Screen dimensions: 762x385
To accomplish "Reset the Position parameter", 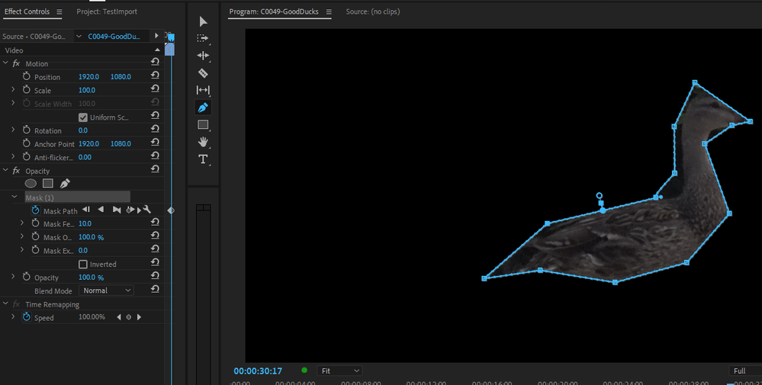I will coord(155,75).
